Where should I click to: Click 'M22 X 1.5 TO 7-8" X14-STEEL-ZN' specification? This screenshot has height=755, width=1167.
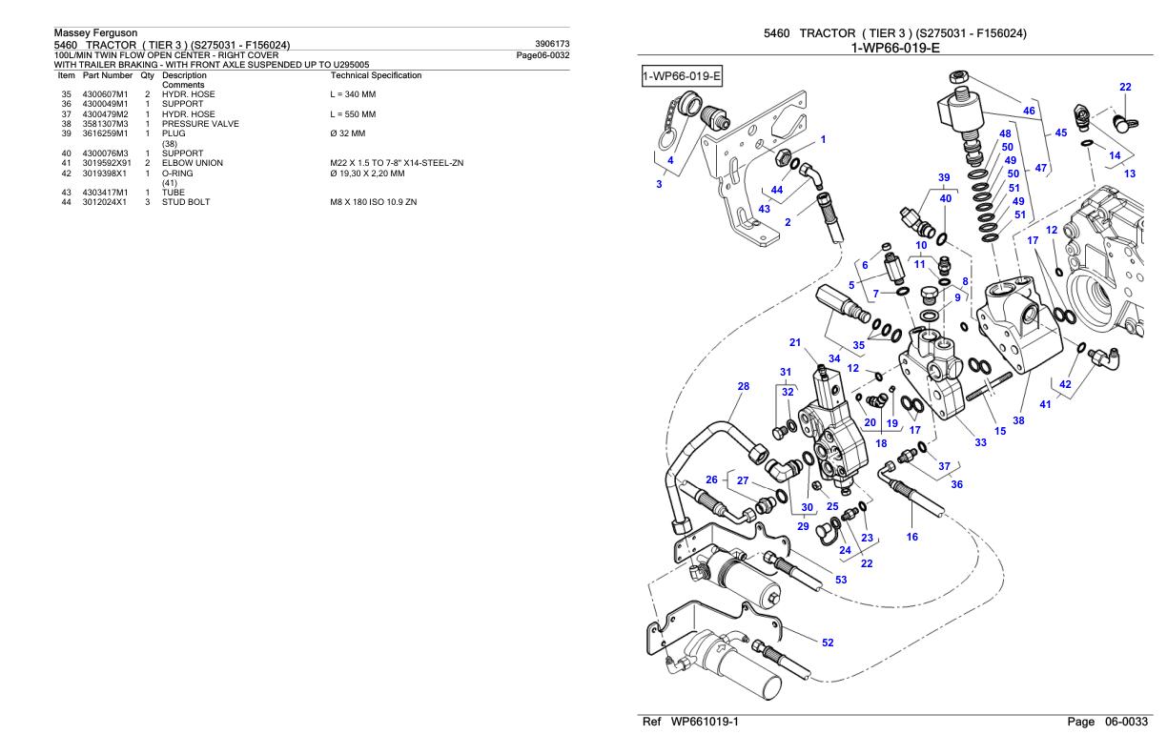tap(397, 163)
